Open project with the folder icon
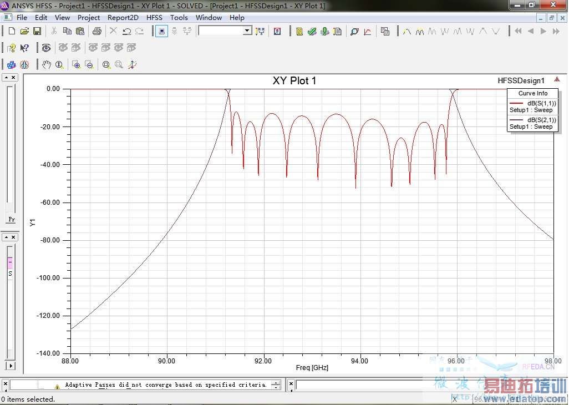Screen dimensions: 569x405 coord(24,32)
